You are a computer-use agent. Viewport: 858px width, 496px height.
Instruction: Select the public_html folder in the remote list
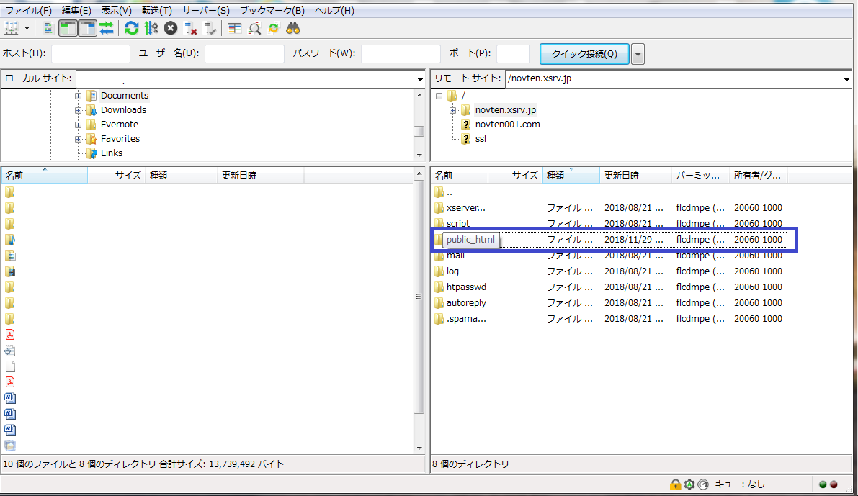[470, 240]
